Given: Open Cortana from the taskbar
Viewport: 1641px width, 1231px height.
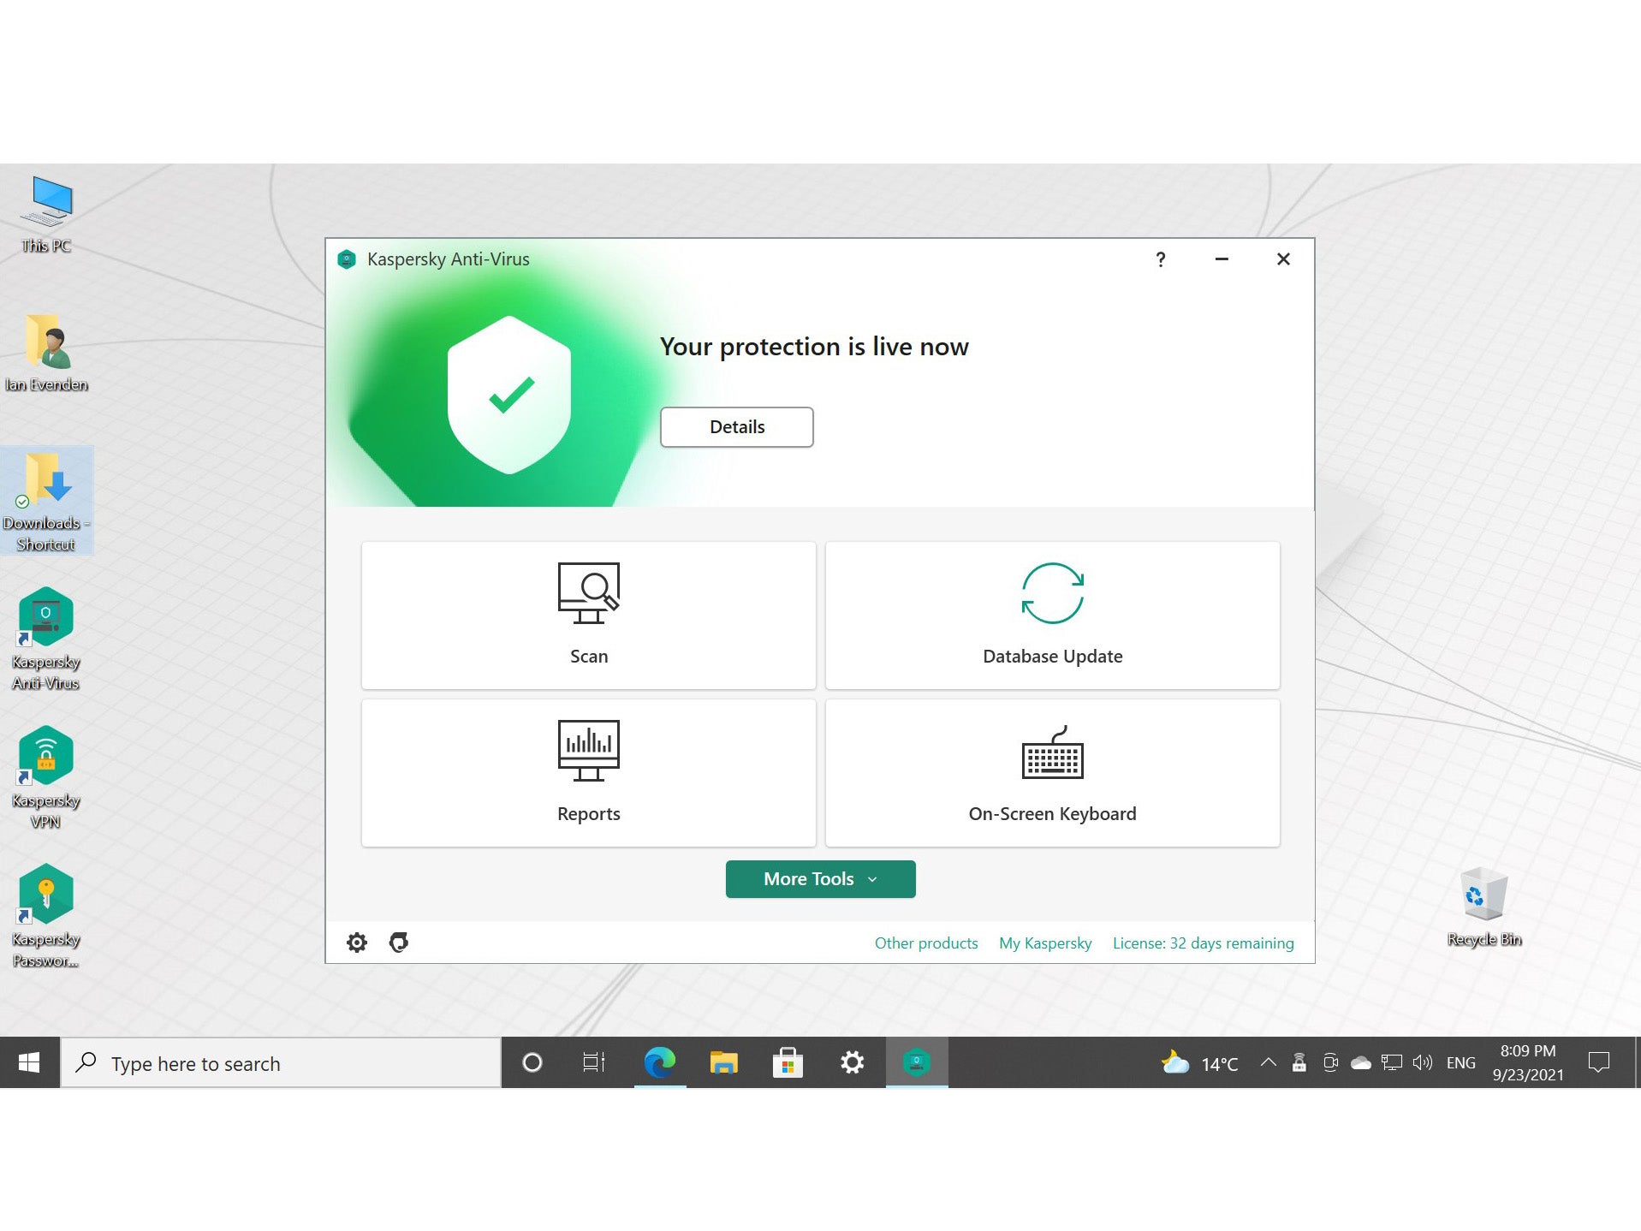Looking at the screenshot, I should [532, 1062].
